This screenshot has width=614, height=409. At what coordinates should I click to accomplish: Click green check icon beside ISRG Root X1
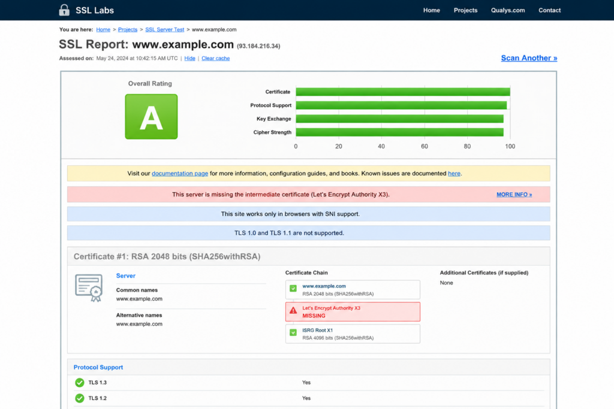pyautogui.click(x=293, y=333)
